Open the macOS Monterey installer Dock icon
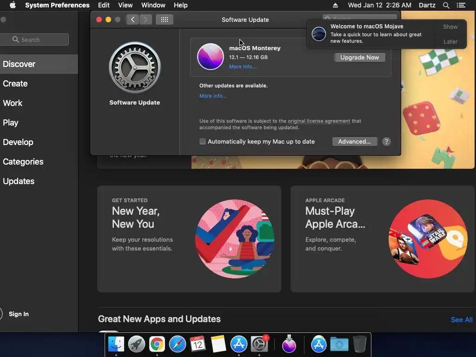The image size is (476, 357). click(289, 344)
